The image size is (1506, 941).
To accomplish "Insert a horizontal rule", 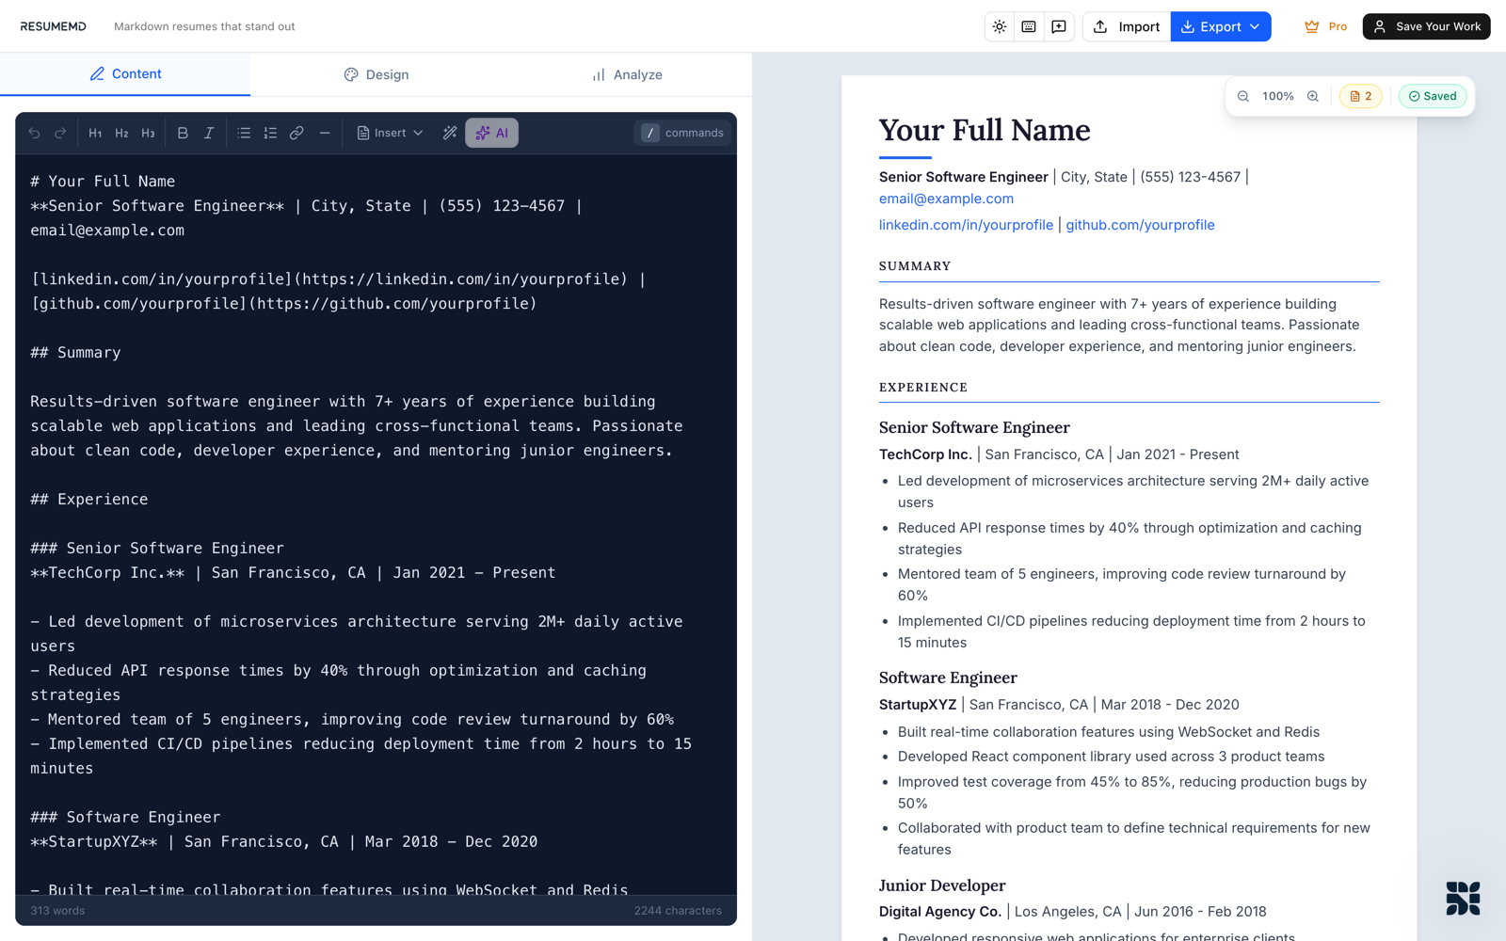I will coord(325,133).
